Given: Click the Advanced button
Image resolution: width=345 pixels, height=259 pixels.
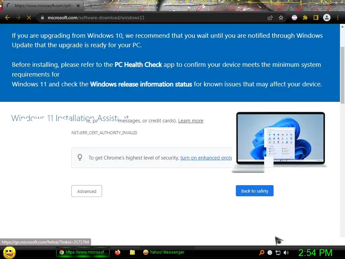Looking at the screenshot, I should pyautogui.click(x=87, y=191).
